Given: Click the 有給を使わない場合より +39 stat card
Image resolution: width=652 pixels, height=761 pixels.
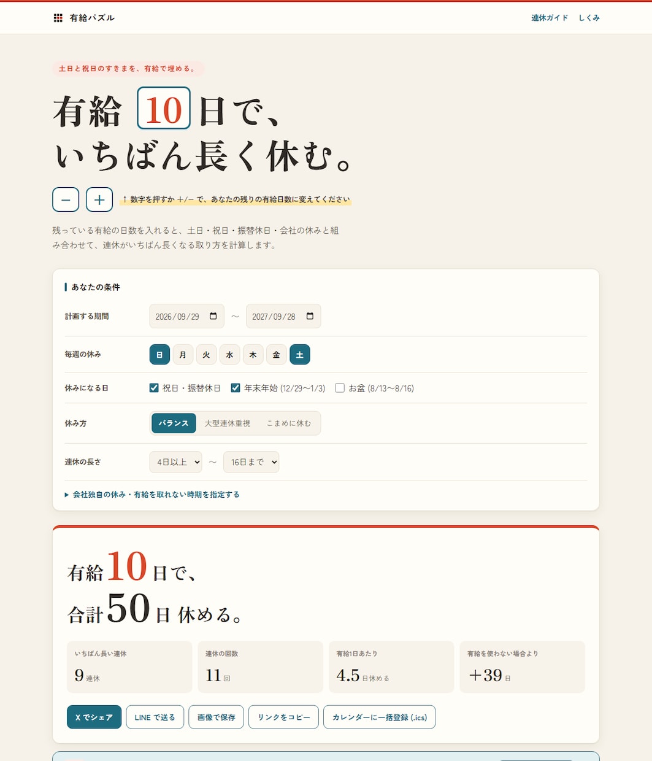Looking at the screenshot, I should pyautogui.click(x=523, y=667).
